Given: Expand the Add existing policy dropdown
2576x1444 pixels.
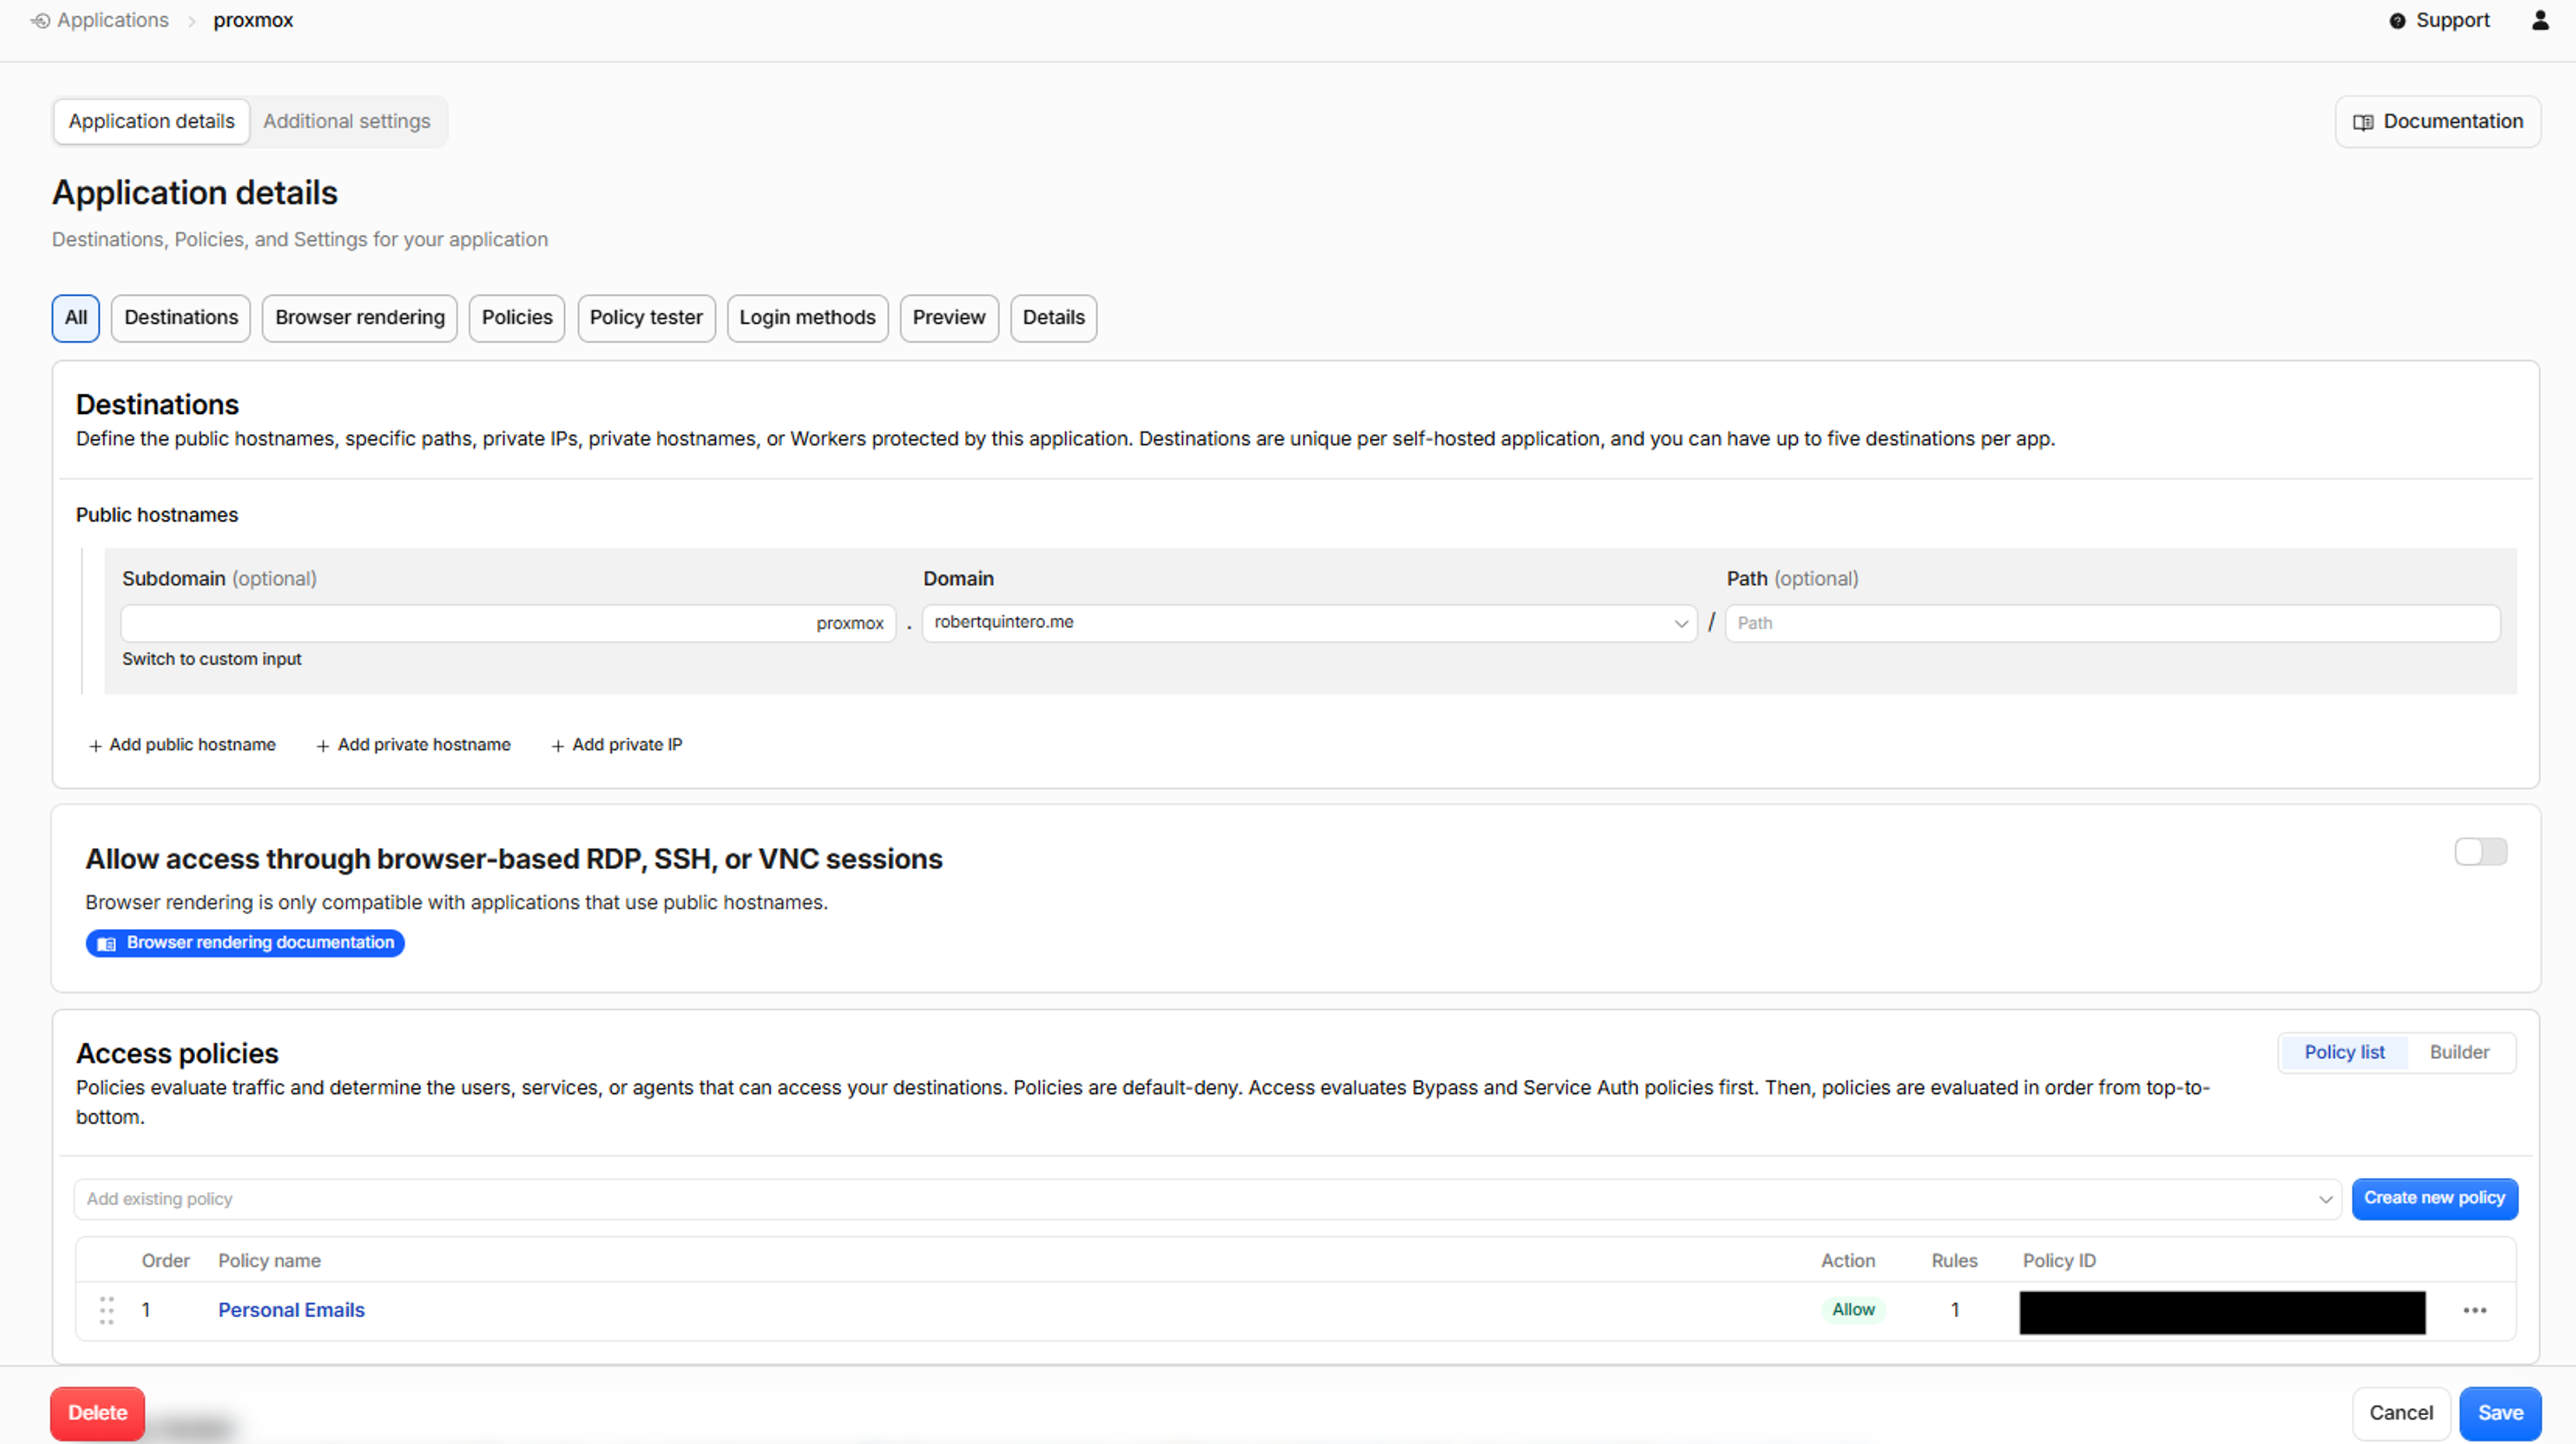Looking at the screenshot, I should [x=1207, y=1198].
